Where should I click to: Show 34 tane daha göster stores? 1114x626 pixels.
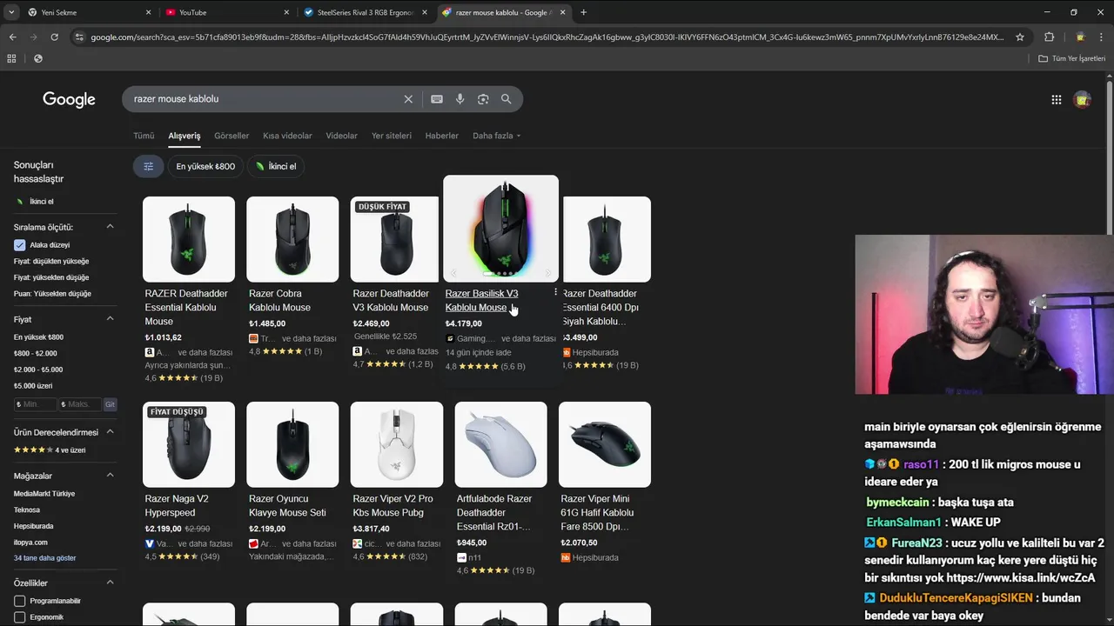(x=44, y=558)
